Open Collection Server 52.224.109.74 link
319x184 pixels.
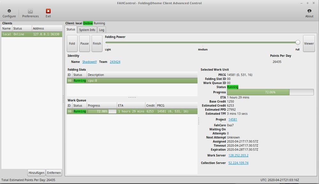238,163
